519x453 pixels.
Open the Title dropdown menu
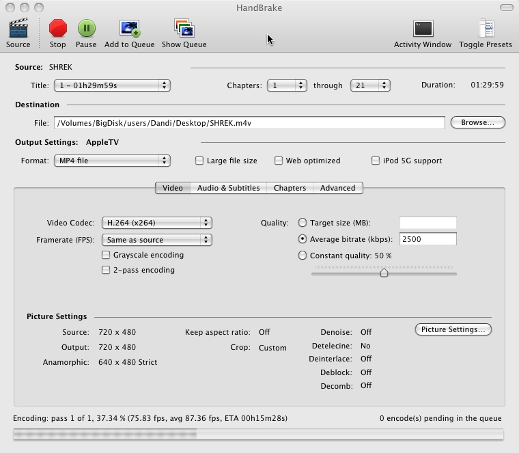[112, 85]
